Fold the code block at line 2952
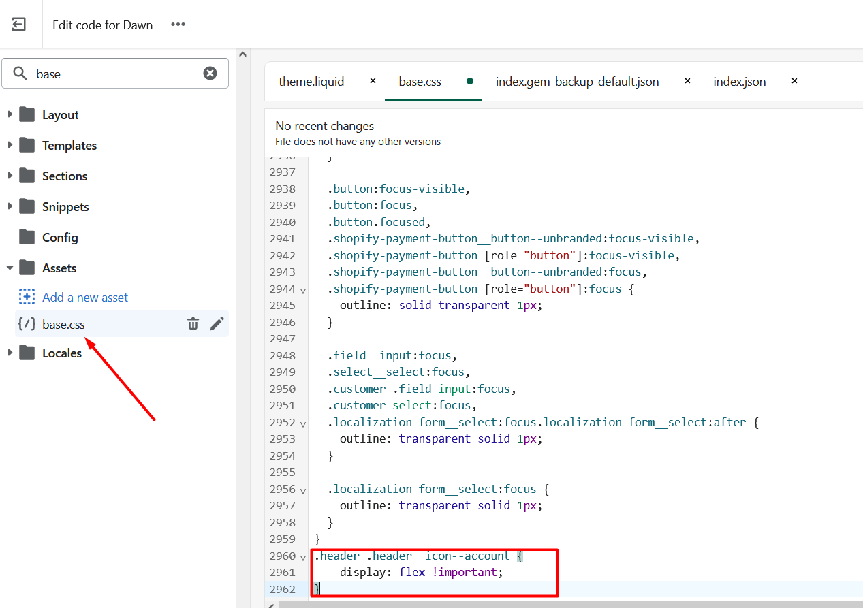Image resolution: width=863 pixels, height=608 pixels. [x=303, y=423]
